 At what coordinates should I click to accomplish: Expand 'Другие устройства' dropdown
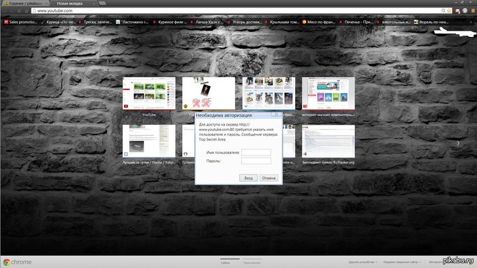(363, 262)
